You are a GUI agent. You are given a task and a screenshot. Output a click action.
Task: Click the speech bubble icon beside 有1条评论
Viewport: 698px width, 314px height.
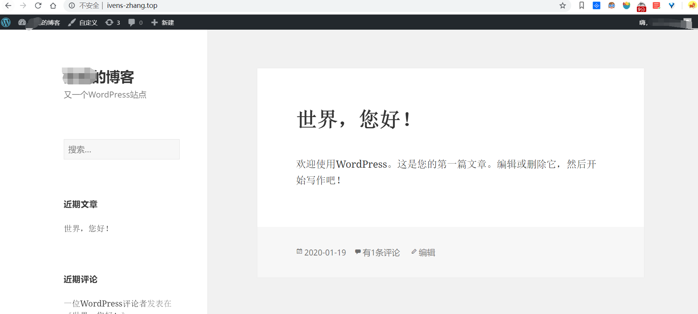(358, 252)
